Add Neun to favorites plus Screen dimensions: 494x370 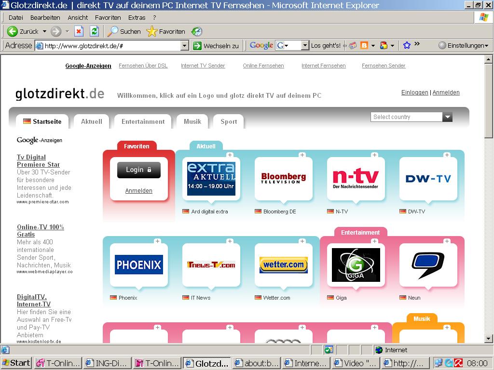tap(447, 241)
